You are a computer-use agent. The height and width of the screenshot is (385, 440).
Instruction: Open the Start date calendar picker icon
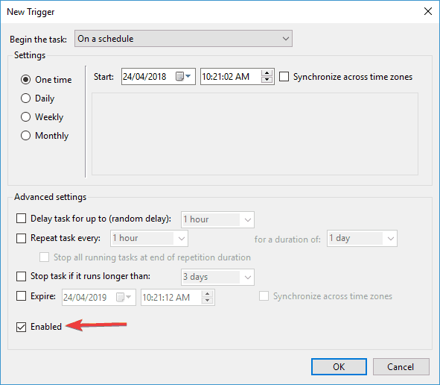point(183,76)
